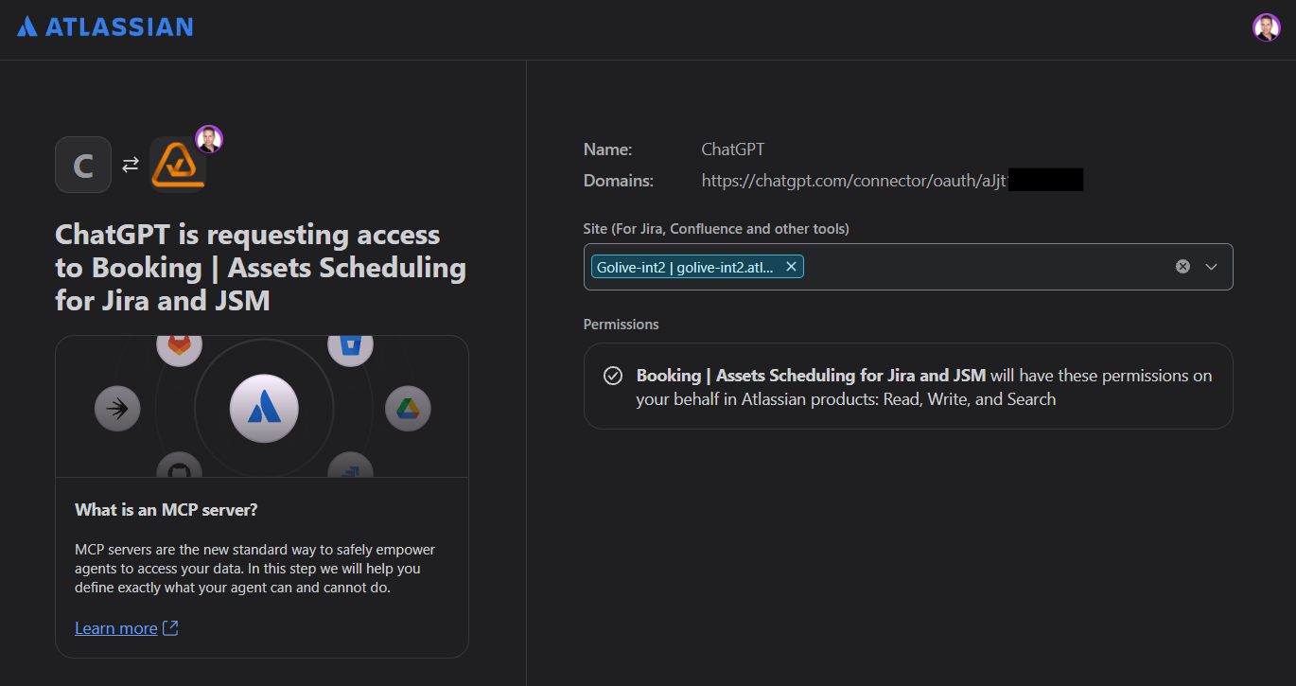1296x686 pixels.
Task: Click the small avatar badge on Booking icon
Action: (209, 139)
